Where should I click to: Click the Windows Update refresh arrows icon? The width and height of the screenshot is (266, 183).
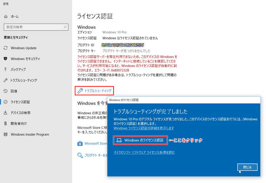click(6, 48)
